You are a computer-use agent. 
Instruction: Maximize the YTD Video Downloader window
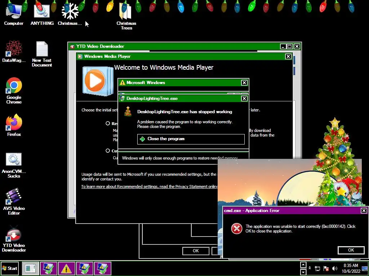pyautogui.click(x=290, y=46)
